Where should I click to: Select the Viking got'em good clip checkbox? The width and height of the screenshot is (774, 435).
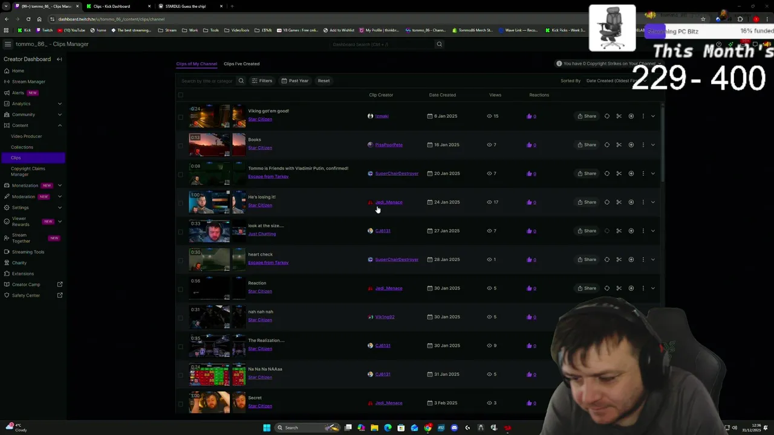point(180,117)
